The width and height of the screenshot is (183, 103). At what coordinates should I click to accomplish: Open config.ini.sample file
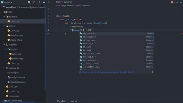[18, 77]
